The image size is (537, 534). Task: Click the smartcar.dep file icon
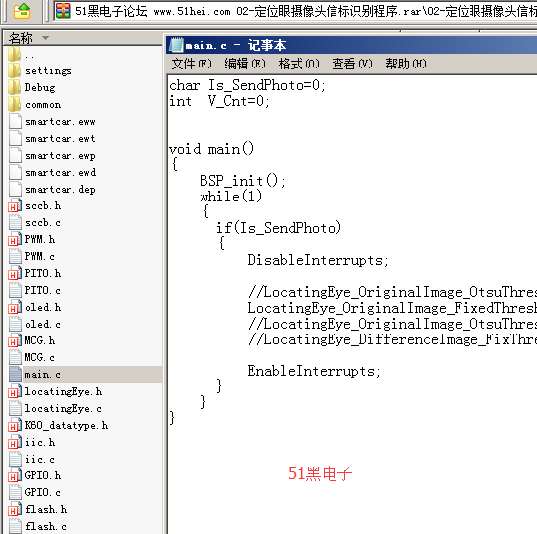[x=15, y=189]
